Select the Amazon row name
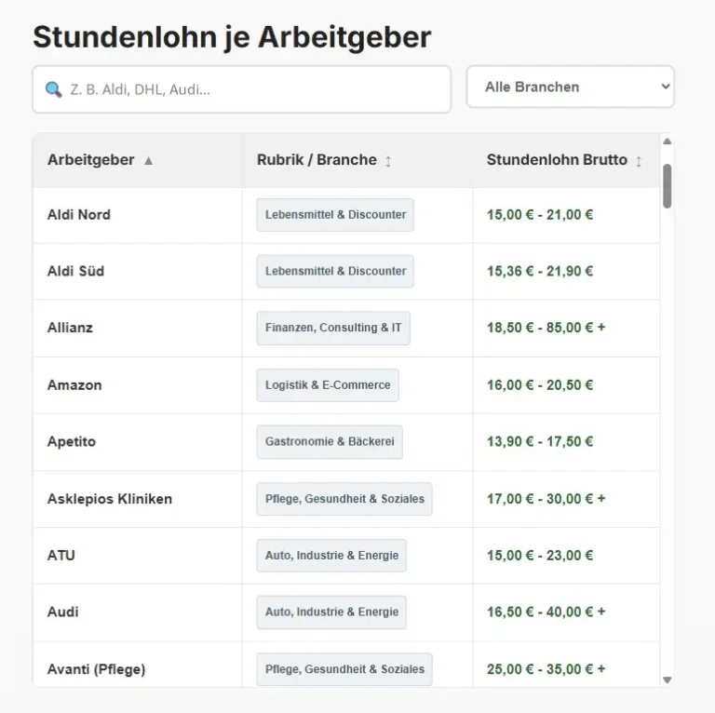This screenshot has height=713, width=715. [x=74, y=385]
